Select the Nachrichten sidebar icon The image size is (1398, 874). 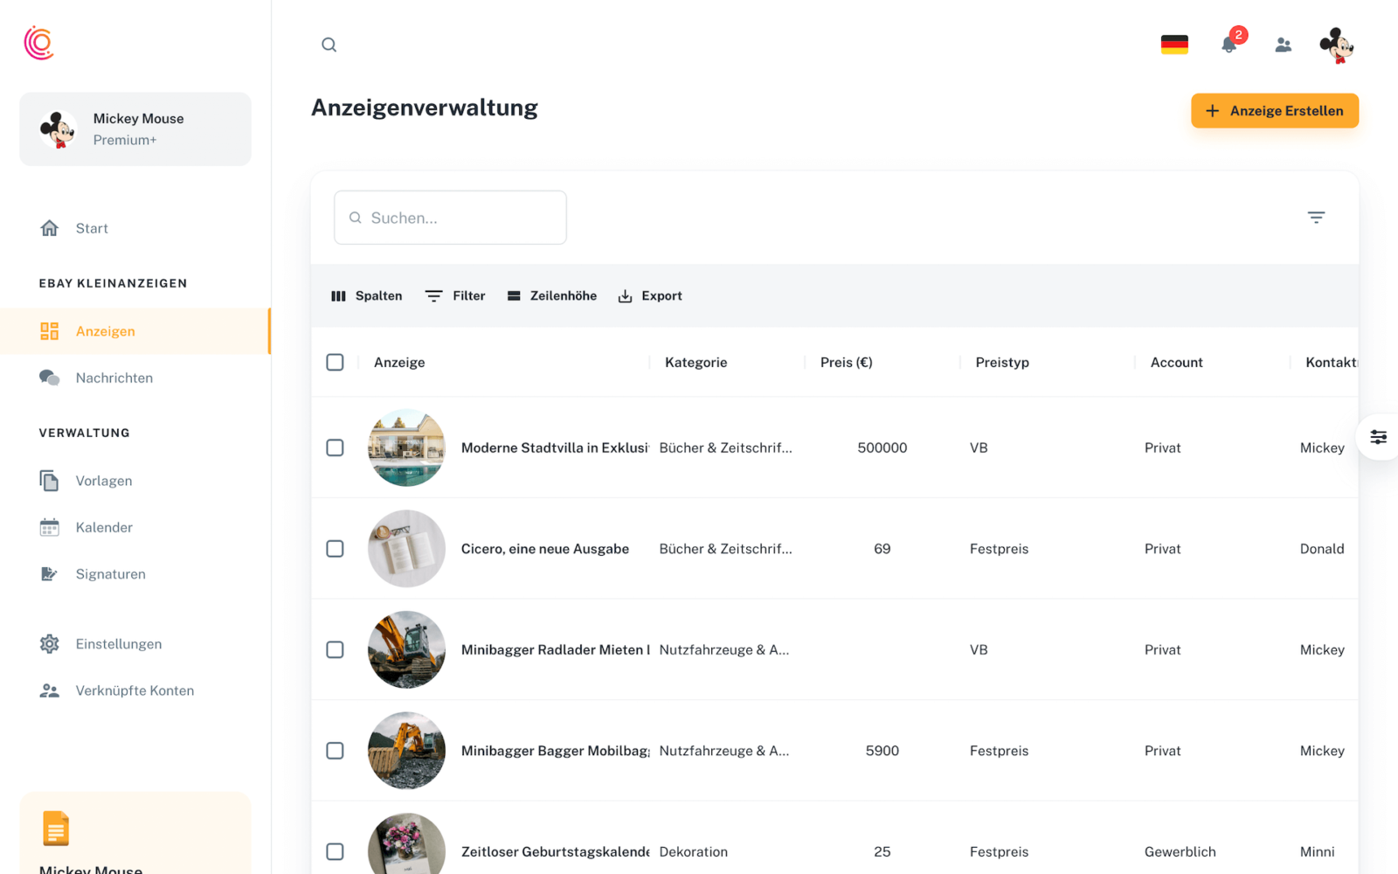49,377
